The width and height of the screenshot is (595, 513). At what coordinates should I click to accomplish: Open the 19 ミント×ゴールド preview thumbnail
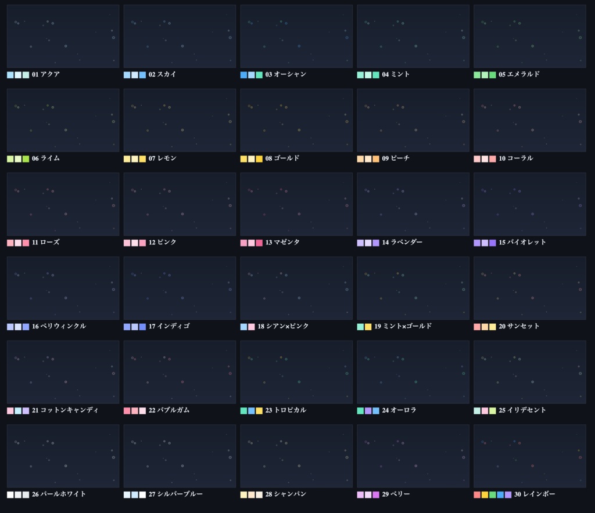[413, 288]
